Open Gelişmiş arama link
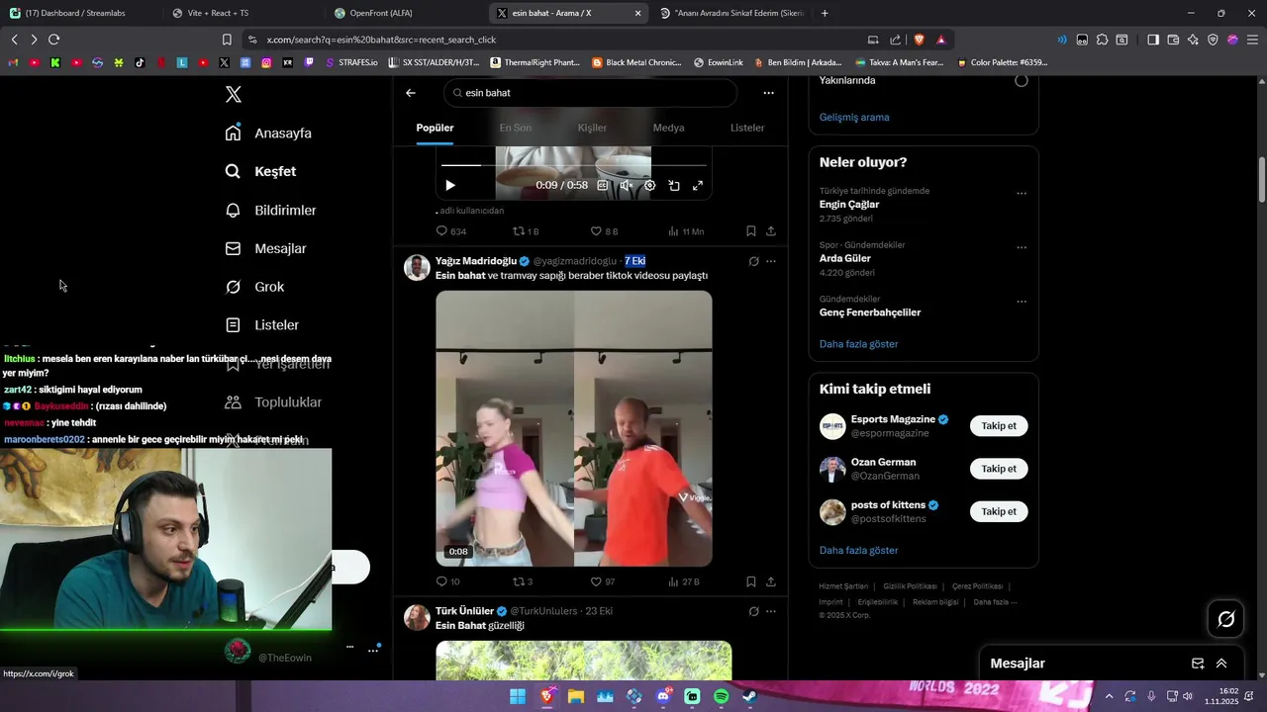Screen dimensions: 1267x712 (x=854, y=117)
